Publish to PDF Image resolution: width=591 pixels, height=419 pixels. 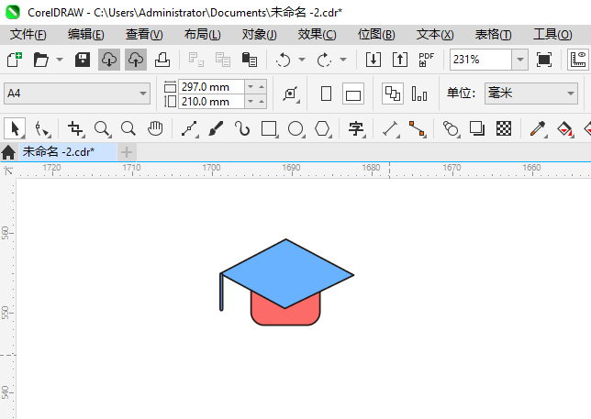click(427, 60)
